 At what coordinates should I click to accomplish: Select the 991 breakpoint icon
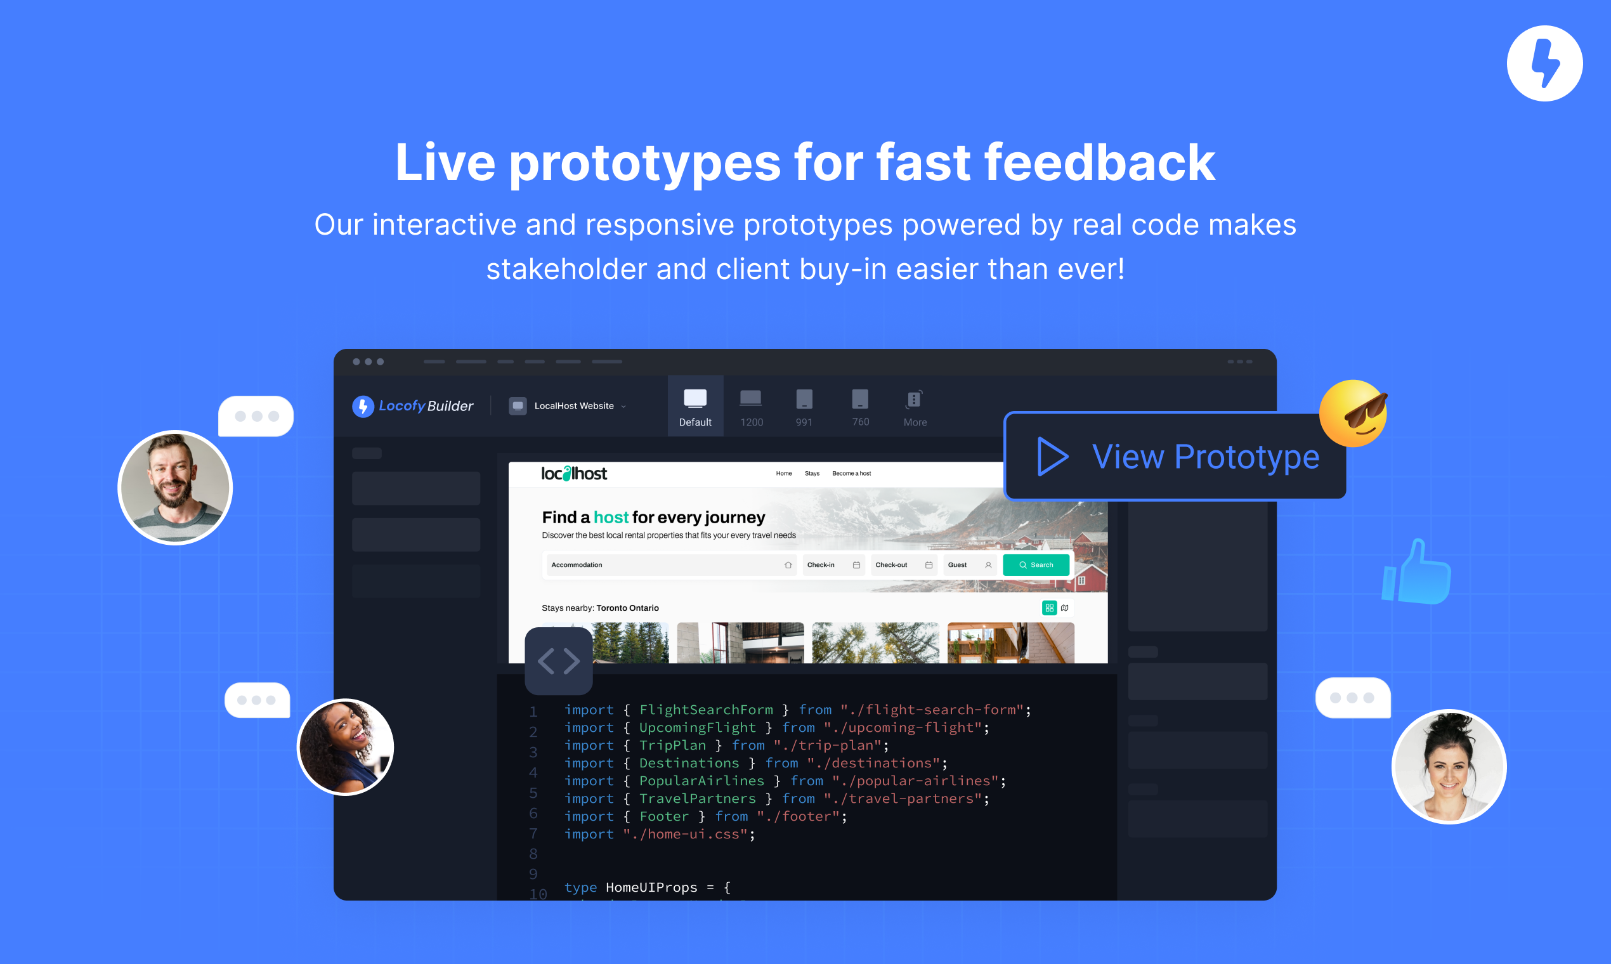(x=803, y=403)
